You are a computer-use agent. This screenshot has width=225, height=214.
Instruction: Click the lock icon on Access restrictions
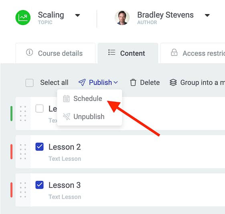(174, 52)
